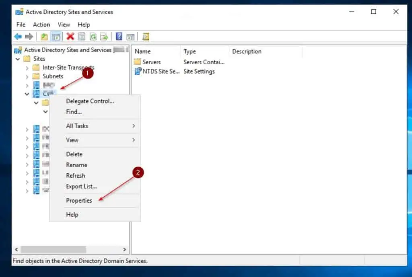Click the Refresh toolbar icon

pyautogui.click(x=93, y=37)
